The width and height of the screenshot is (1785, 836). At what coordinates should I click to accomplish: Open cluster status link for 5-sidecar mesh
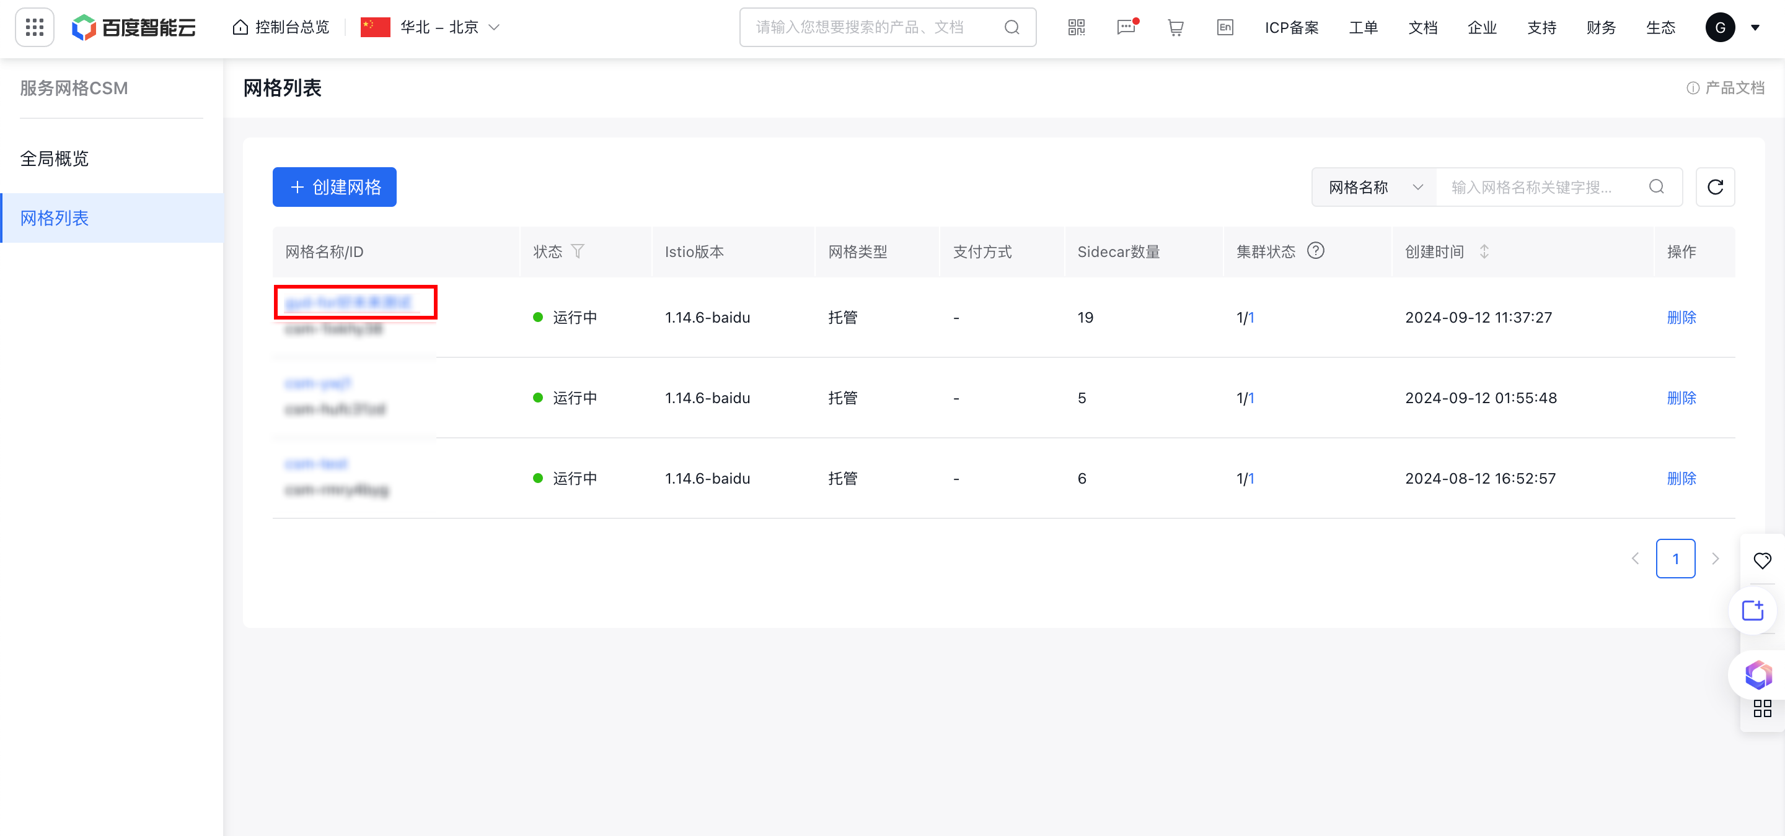(x=1251, y=398)
